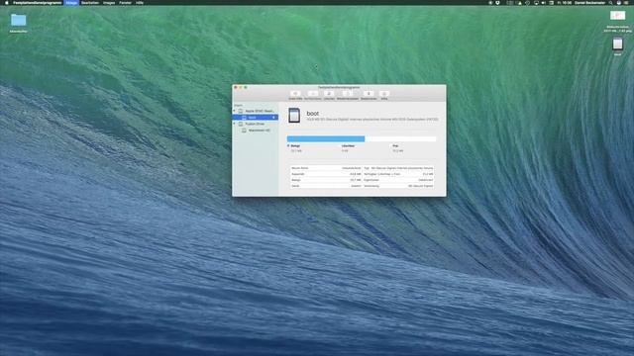Select the Macintosh HD volume in sidebar

pyautogui.click(x=257, y=131)
